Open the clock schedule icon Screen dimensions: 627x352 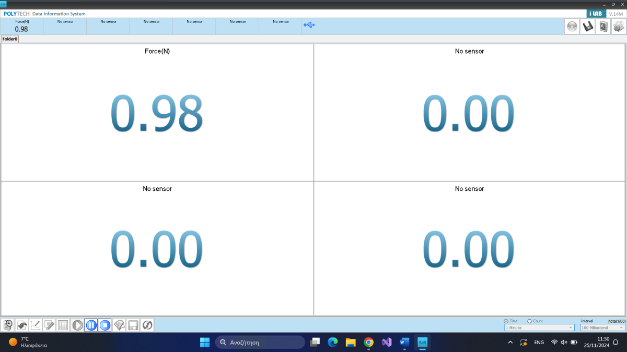click(x=8, y=325)
